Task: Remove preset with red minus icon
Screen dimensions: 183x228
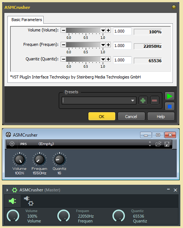Action: pos(155,100)
